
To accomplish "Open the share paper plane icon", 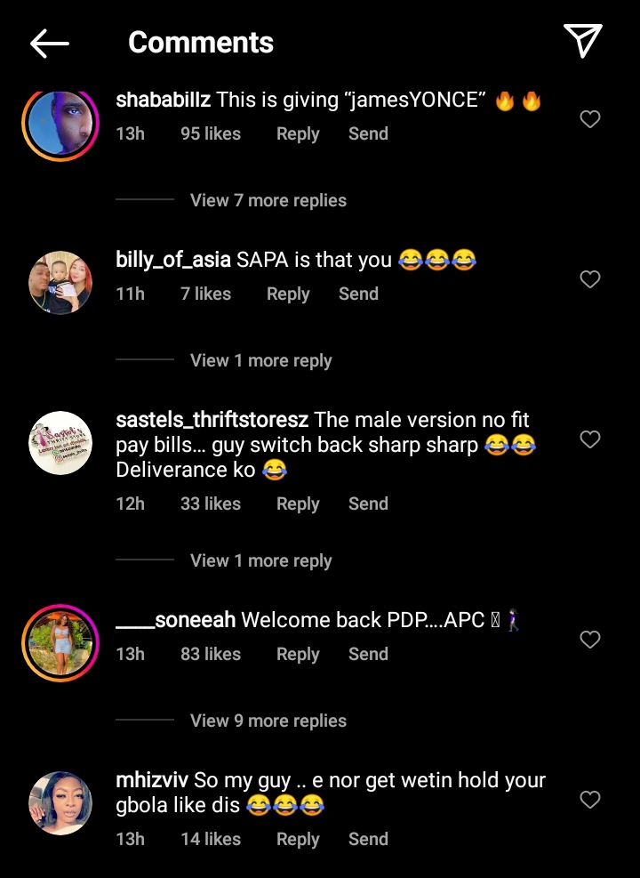I will (582, 41).
